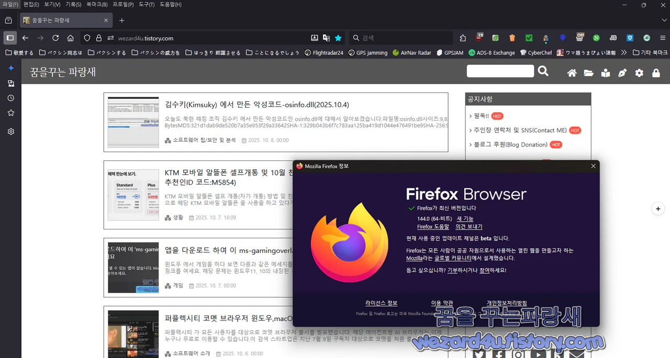670x358 pixels.
Task: Translate this page icon
Action: point(326,38)
